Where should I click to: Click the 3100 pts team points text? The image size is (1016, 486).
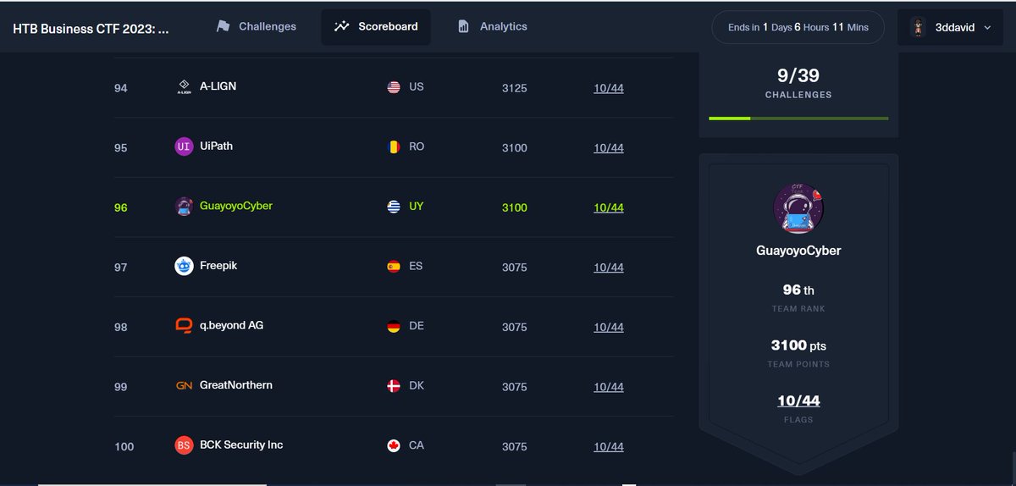point(798,345)
